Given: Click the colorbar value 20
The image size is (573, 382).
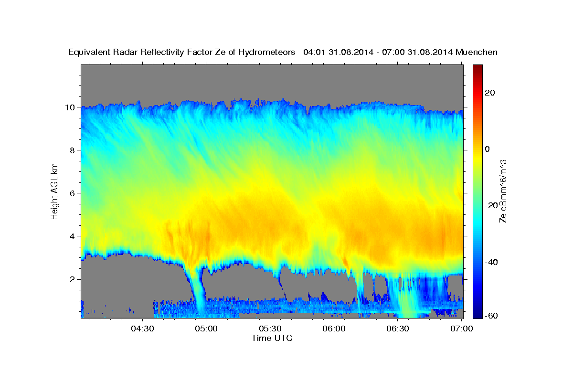Looking at the screenshot, I should pyautogui.click(x=490, y=93).
